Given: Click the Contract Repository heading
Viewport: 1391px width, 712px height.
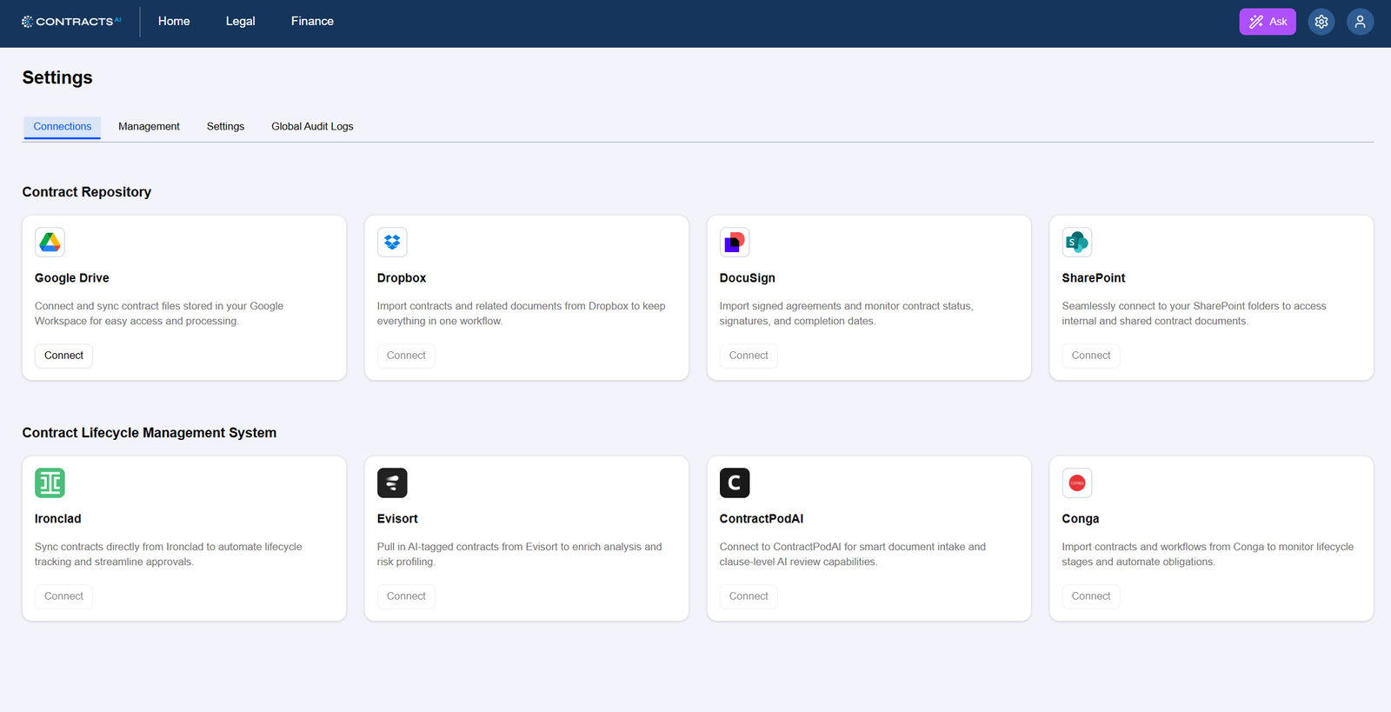Looking at the screenshot, I should [87, 192].
